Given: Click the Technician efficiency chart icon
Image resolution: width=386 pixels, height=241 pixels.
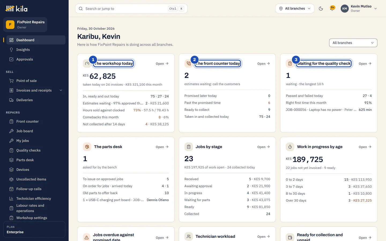Looking at the screenshot, I should click(x=11, y=198).
